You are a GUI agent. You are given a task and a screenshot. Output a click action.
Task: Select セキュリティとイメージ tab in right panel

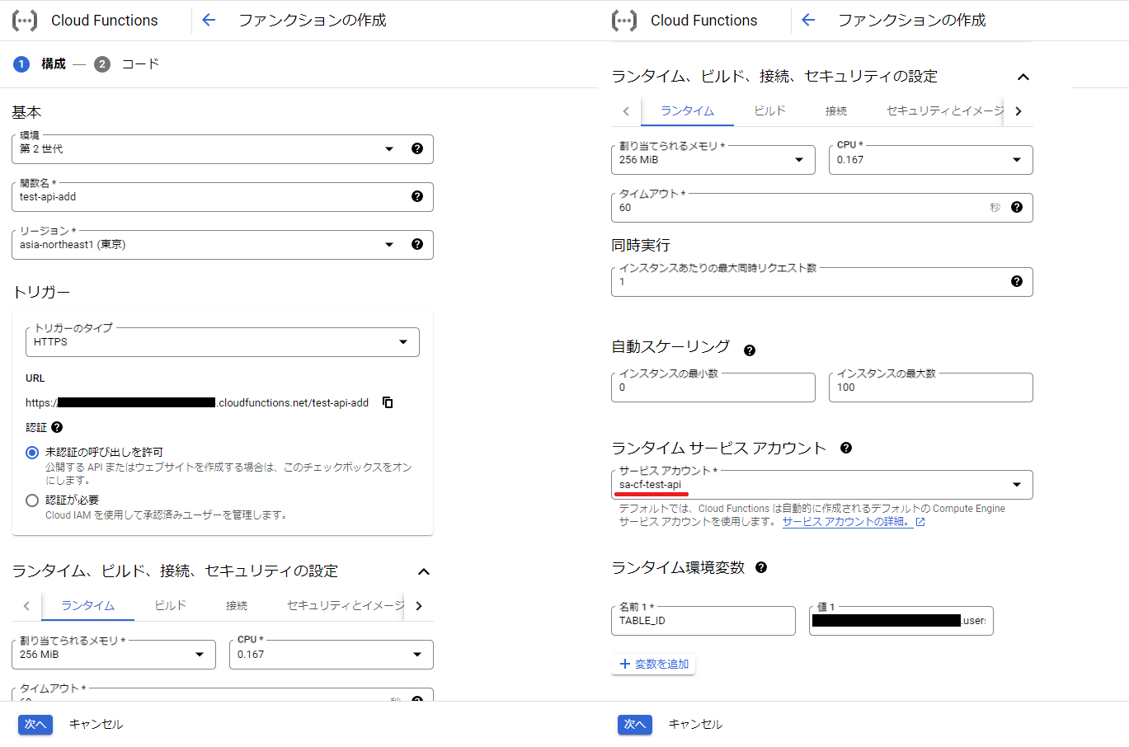click(945, 110)
